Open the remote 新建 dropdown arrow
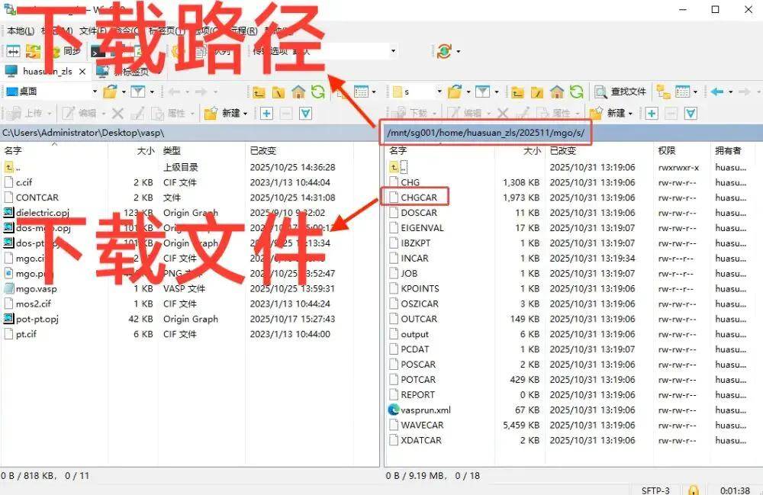Image resolution: width=763 pixels, height=495 pixels. click(x=631, y=113)
